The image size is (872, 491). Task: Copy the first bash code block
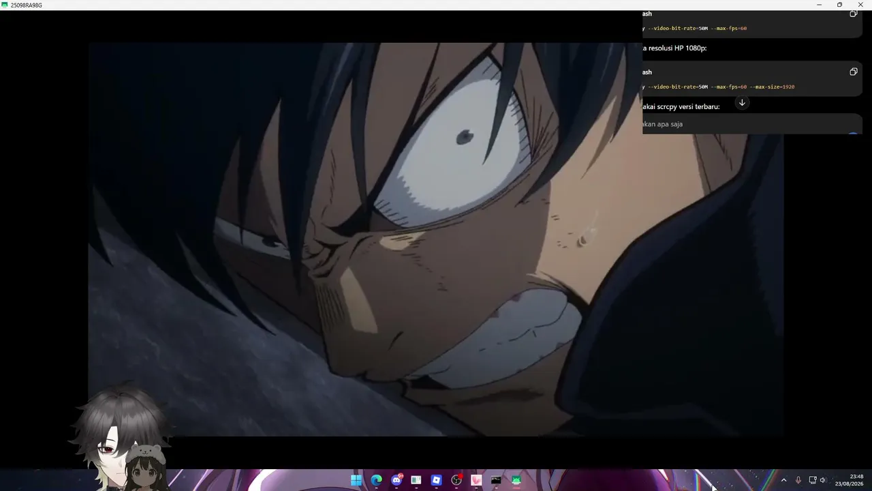point(853,14)
